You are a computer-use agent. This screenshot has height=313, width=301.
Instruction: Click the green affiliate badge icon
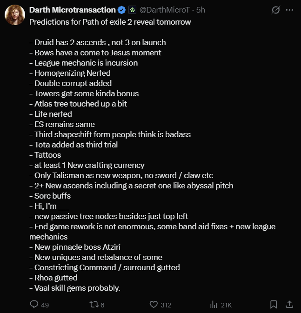pos(132,10)
